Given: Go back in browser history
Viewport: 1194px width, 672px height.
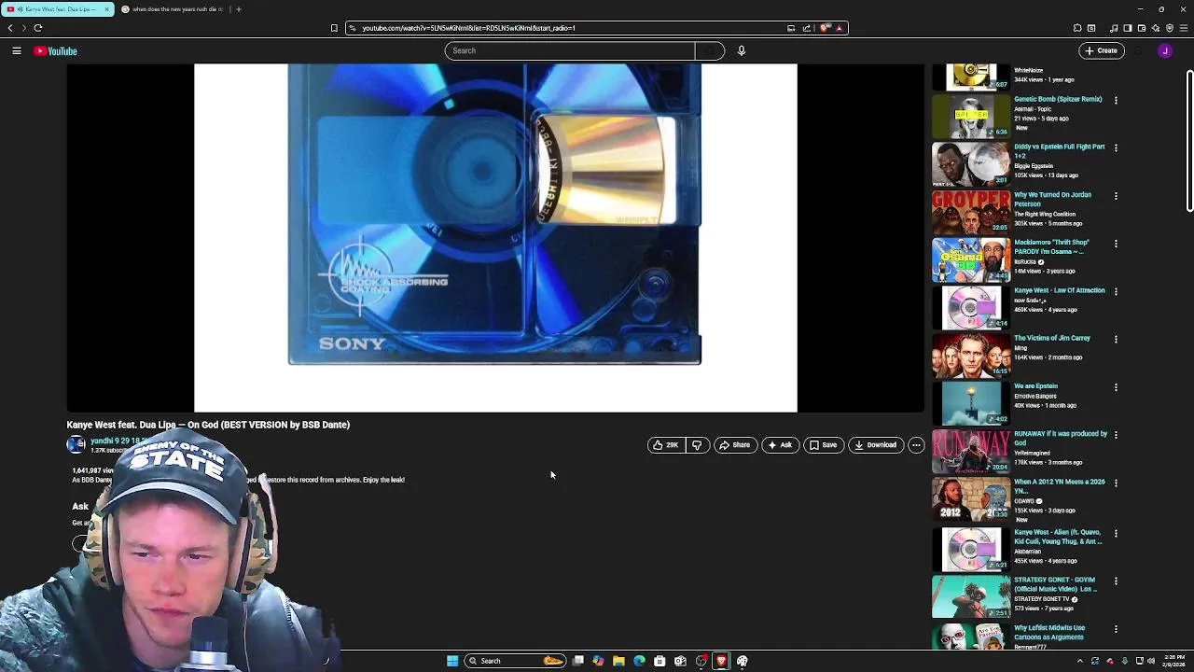Looking at the screenshot, I should pos(10,28).
